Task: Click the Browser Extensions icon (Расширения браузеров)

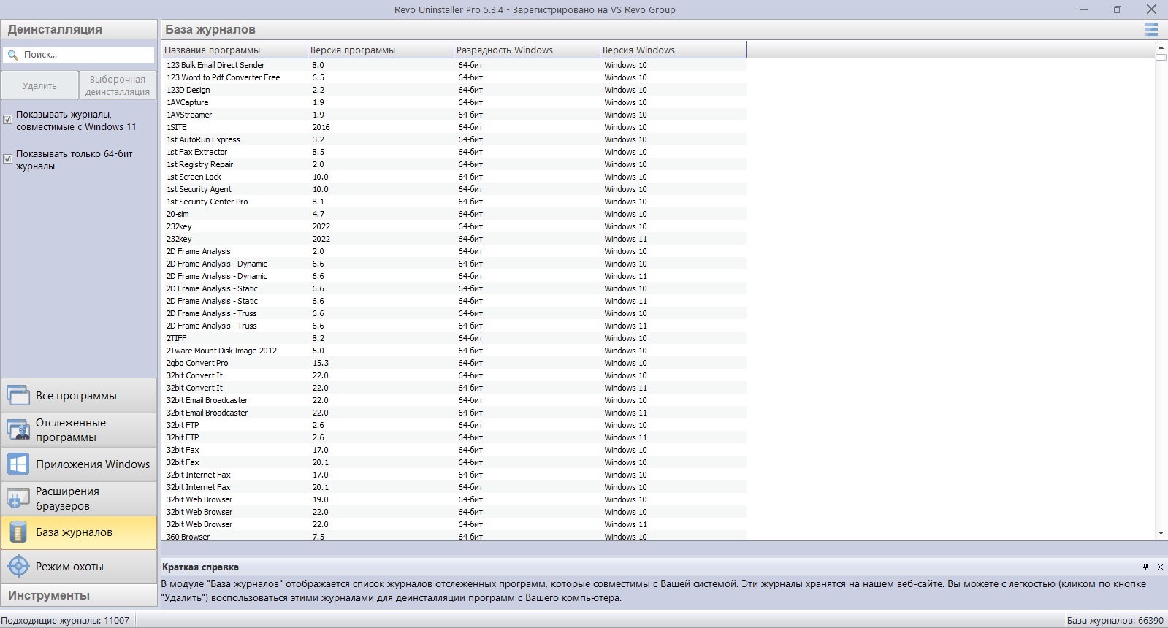Action: [x=18, y=498]
